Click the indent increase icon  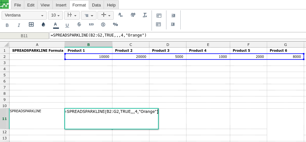tap(173, 16)
